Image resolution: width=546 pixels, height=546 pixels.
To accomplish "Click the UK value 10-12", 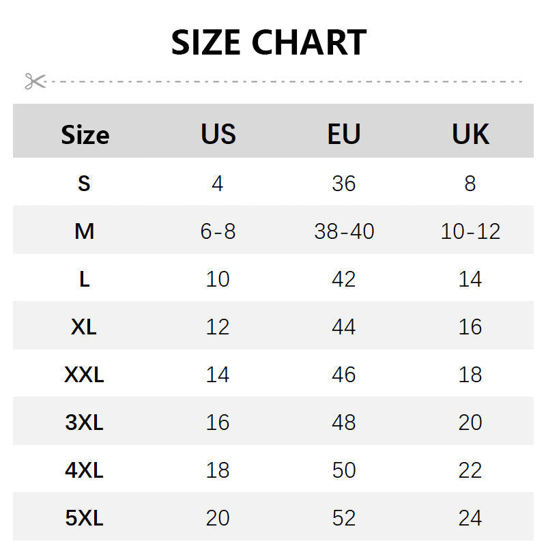I will coord(470,231).
